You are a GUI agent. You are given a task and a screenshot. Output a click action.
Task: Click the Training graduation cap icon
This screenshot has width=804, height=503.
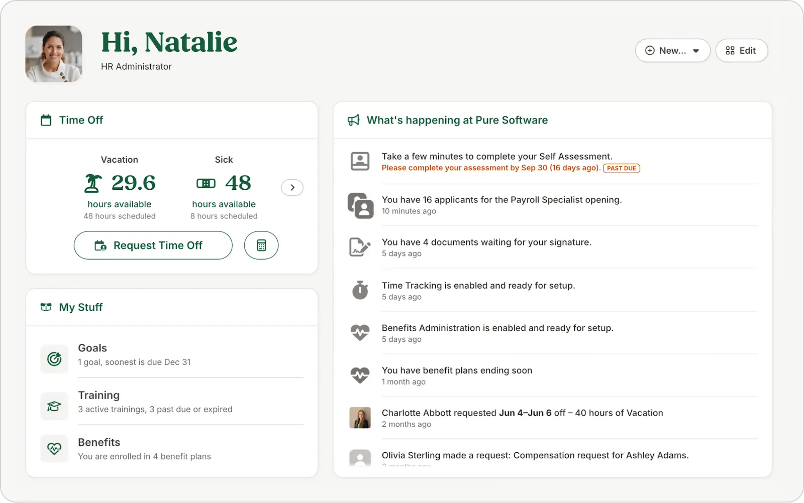click(x=54, y=406)
